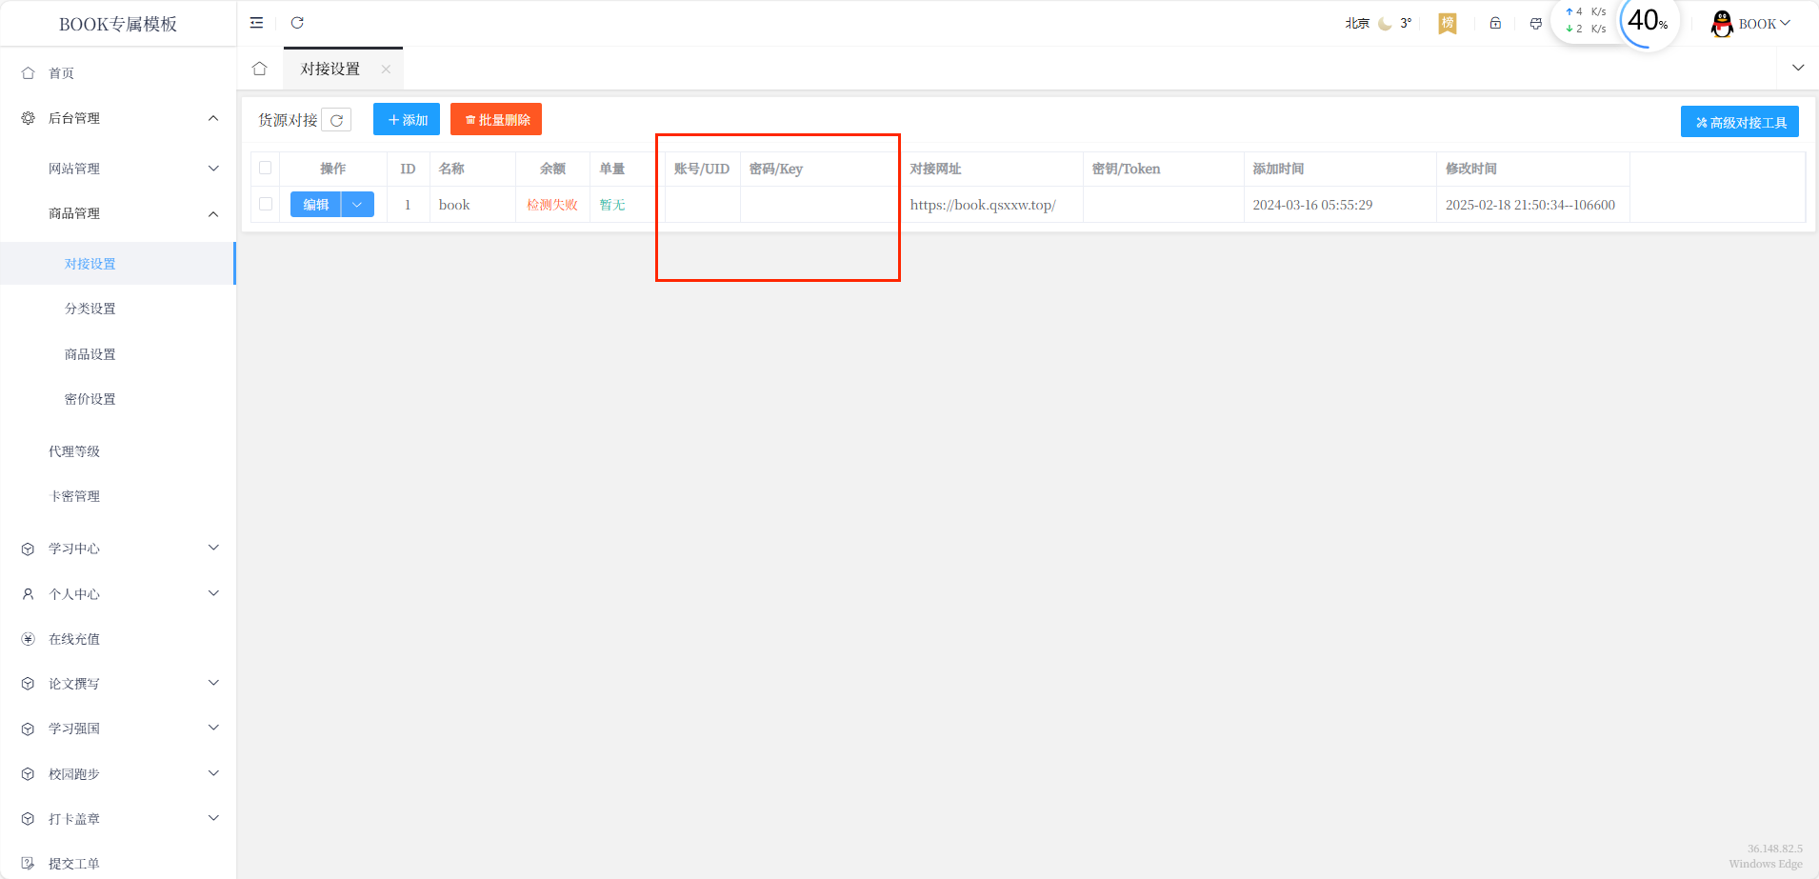Click the moon weather icon
The image size is (1819, 879).
tap(1385, 24)
